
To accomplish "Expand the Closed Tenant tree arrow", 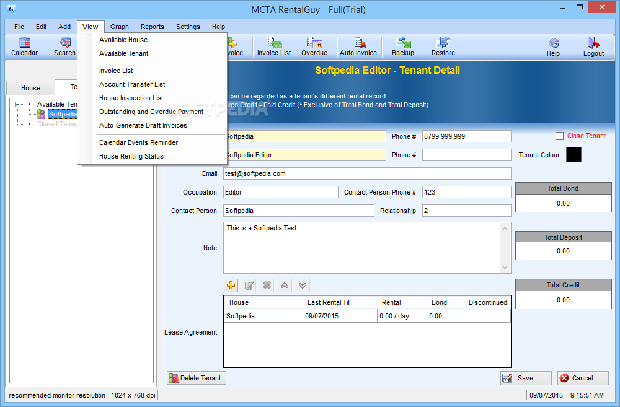I will [30, 124].
